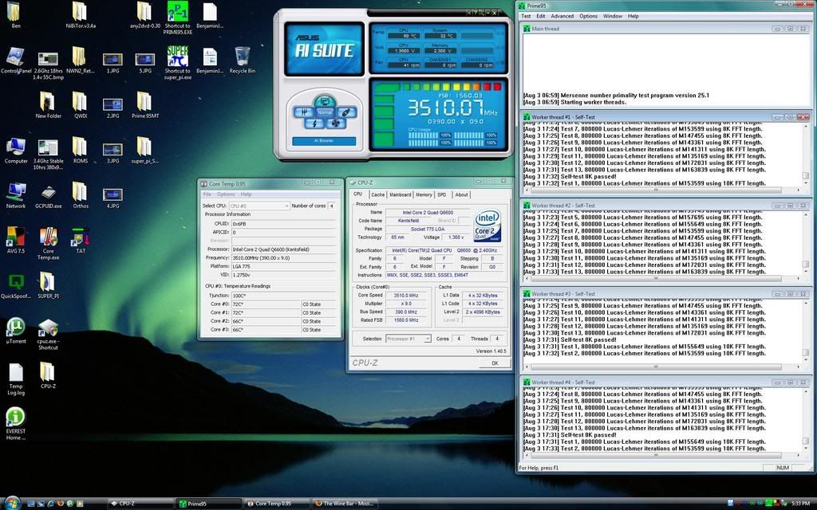
Task: Click the Core #0 temperature field showing 72C
Action: (x=266, y=304)
